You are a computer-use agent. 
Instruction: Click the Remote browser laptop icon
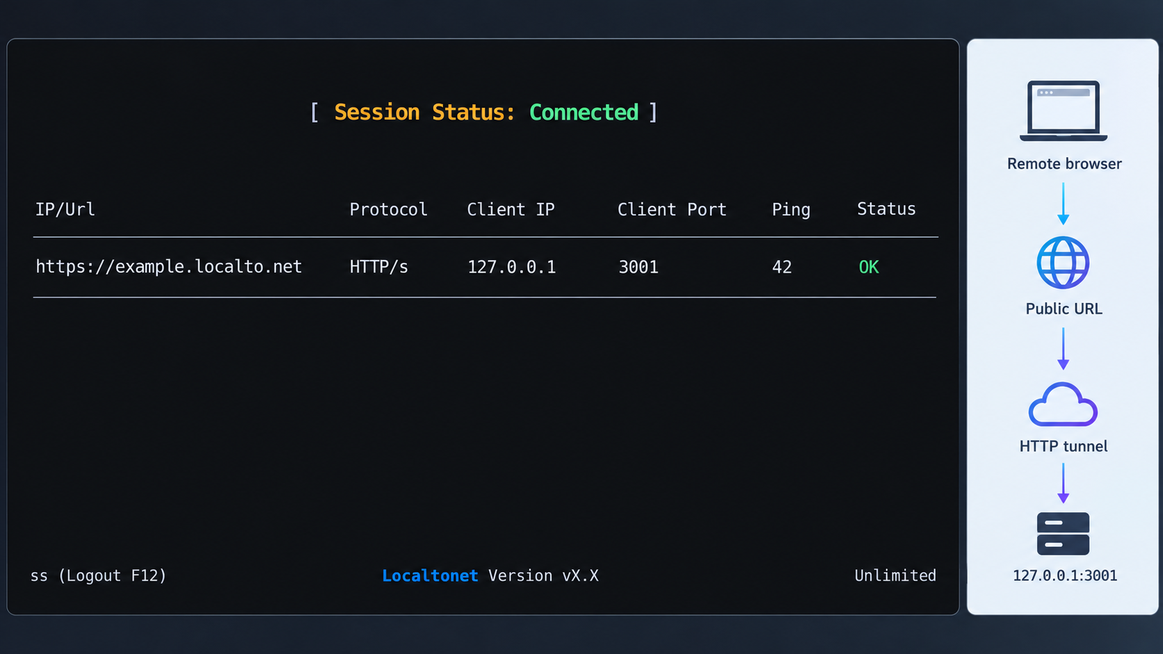[1063, 111]
